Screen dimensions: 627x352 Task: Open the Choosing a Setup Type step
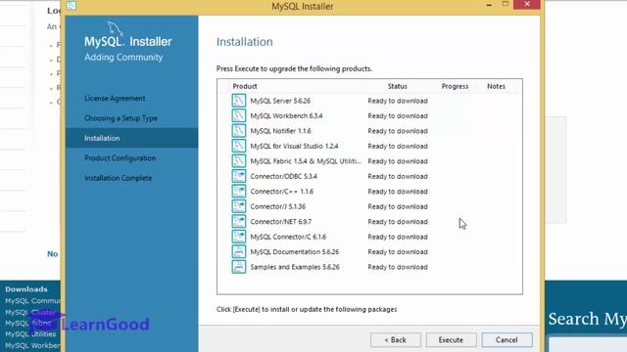121,118
